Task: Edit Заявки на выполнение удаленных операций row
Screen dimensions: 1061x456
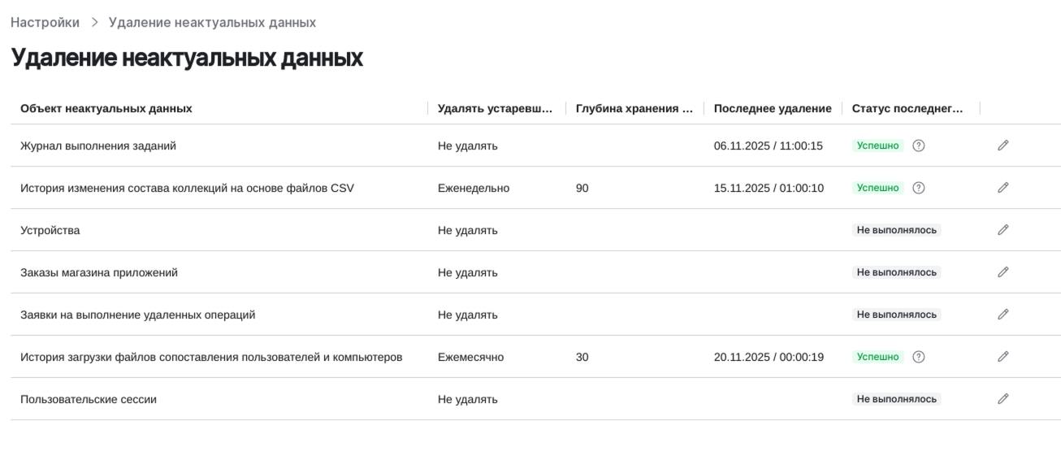Action: (x=1003, y=315)
